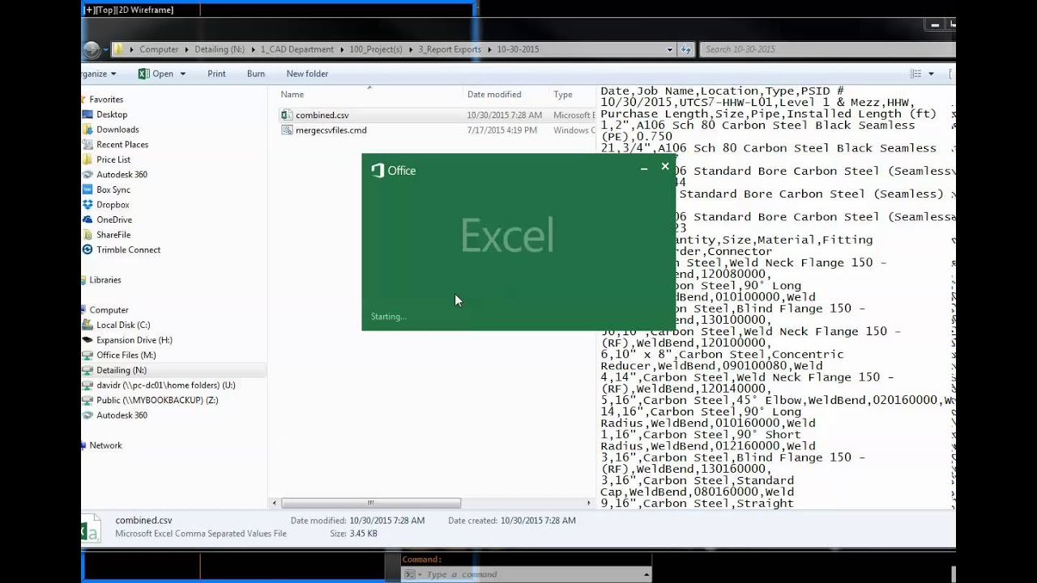Click the combined.csv Excel file icon
Viewport: 1037px width, 583px height.
287,115
